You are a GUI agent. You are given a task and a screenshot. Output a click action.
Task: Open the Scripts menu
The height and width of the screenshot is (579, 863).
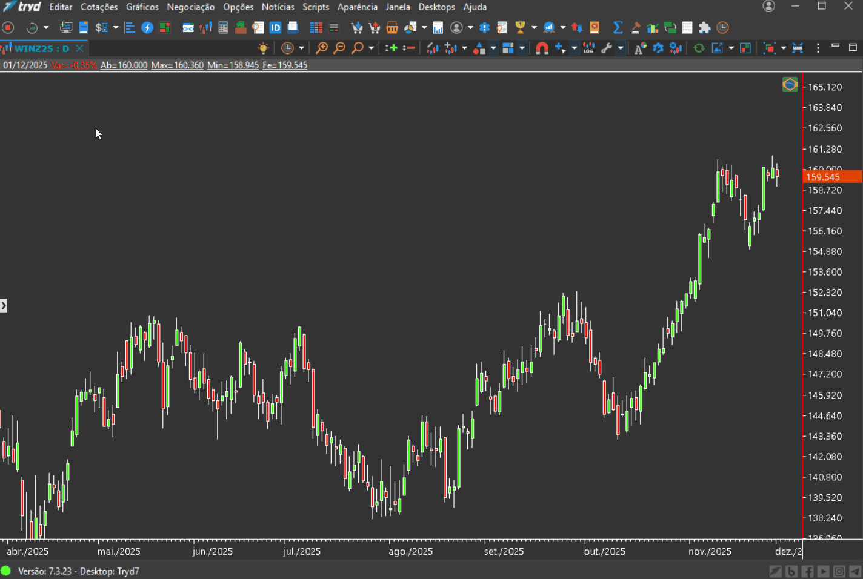(x=316, y=7)
